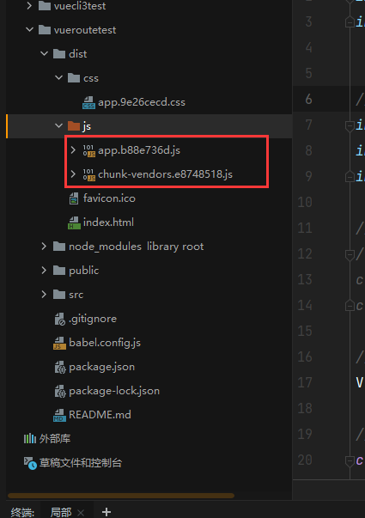
Task: Click the CSS file icon of app.9e26cecd.css
Action: (x=88, y=102)
